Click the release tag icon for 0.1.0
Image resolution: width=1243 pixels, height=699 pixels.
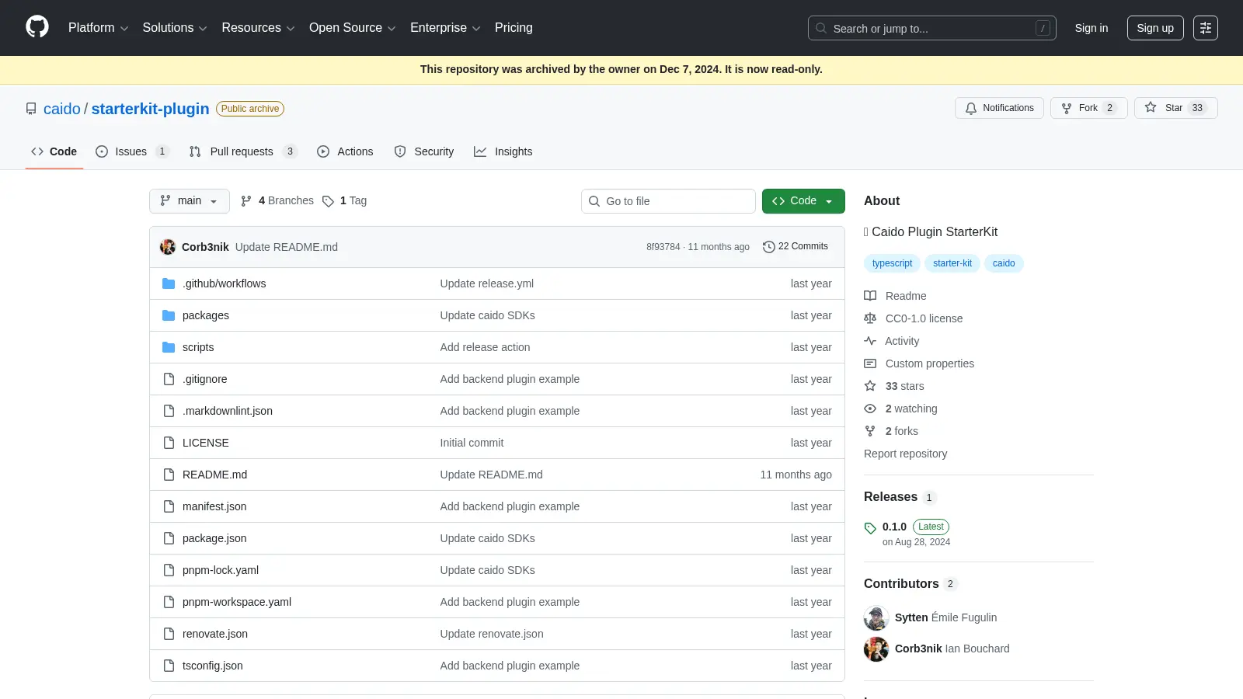870,528
